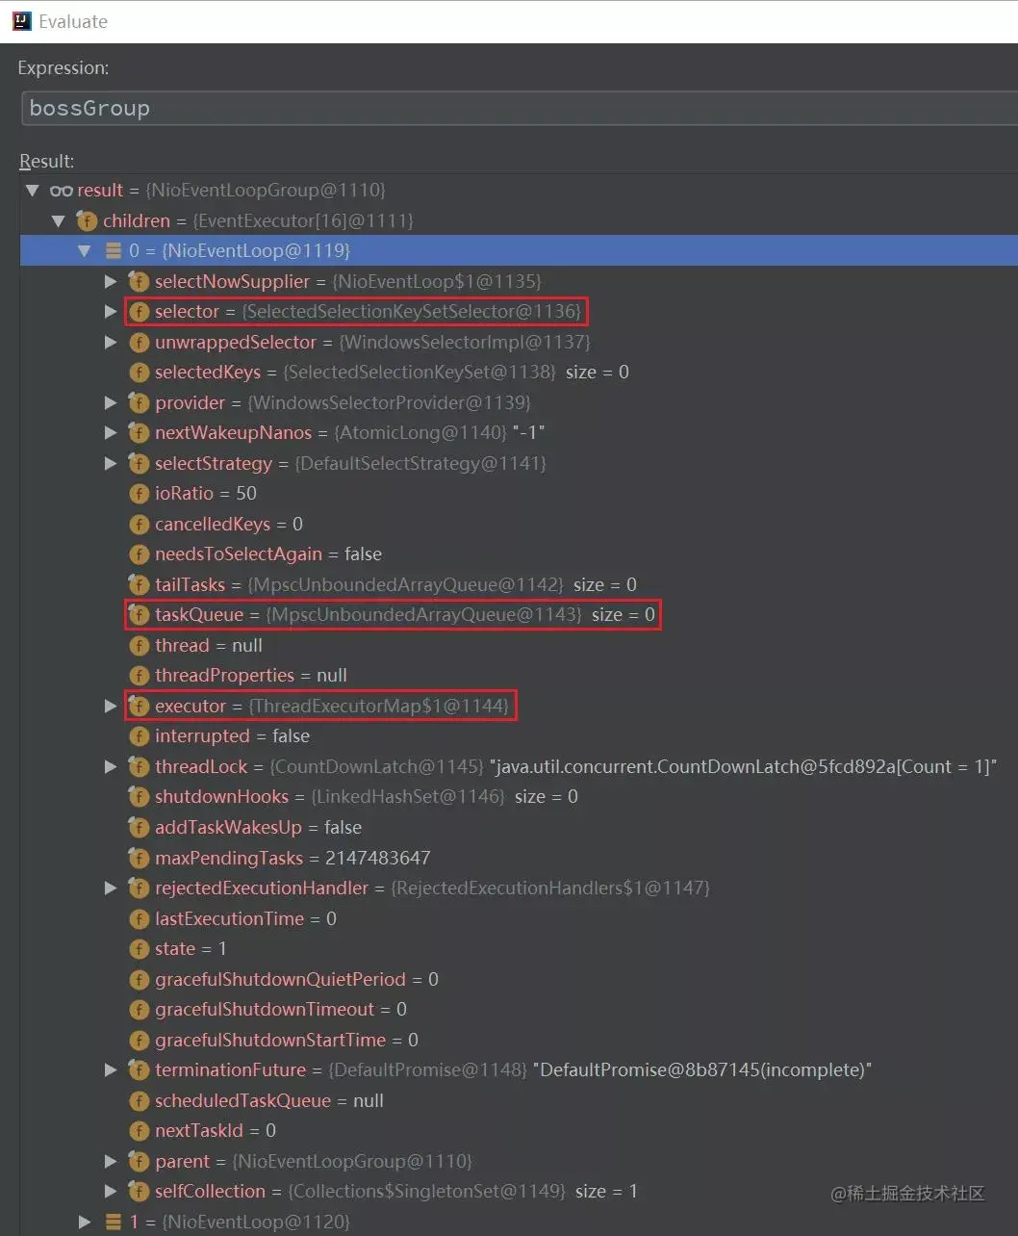Collapse the children array node
This screenshot has width=1018, height=1236.
(59, 221)
